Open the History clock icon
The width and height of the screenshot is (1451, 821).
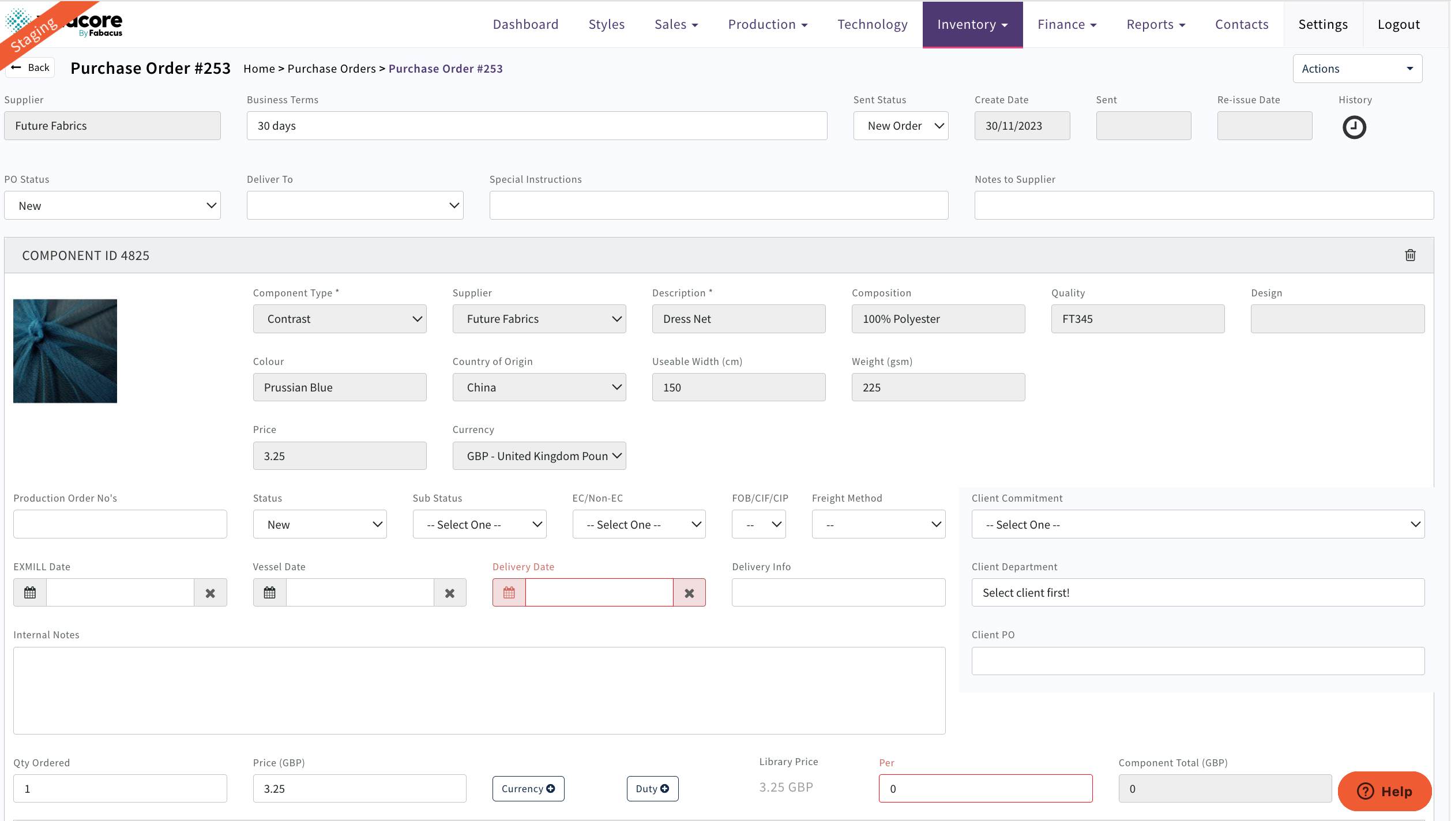point(1354,127)
